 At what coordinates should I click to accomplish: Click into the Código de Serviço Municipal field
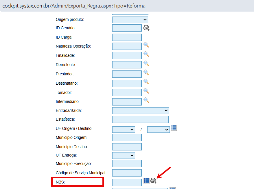[x=127, y=173]
